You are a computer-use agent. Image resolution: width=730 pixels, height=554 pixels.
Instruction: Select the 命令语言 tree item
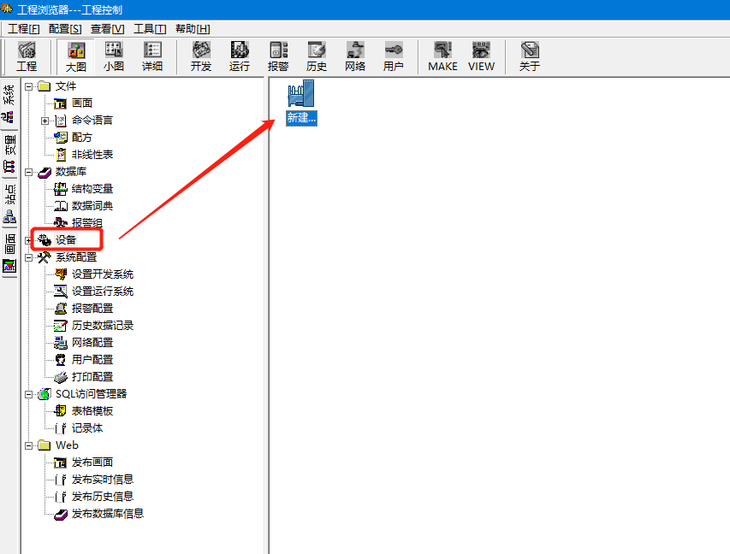[x=92, y=121]
